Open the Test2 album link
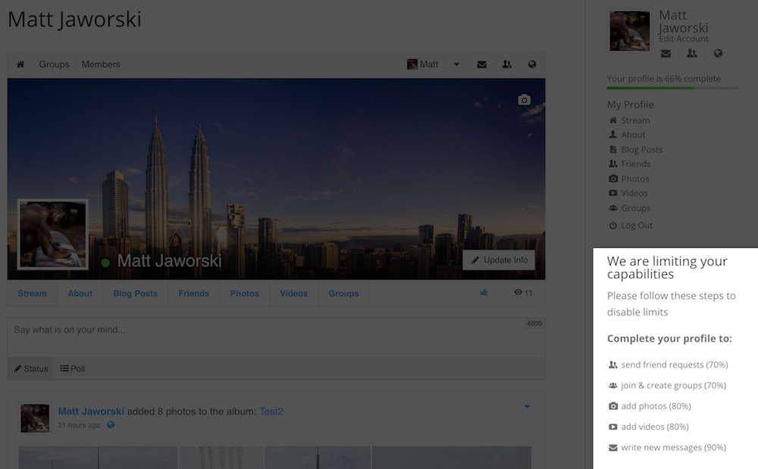The image size is (758, 469). coord(271,411)
